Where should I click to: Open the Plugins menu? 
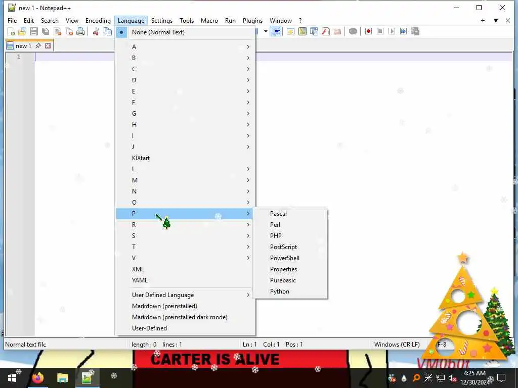252,20
